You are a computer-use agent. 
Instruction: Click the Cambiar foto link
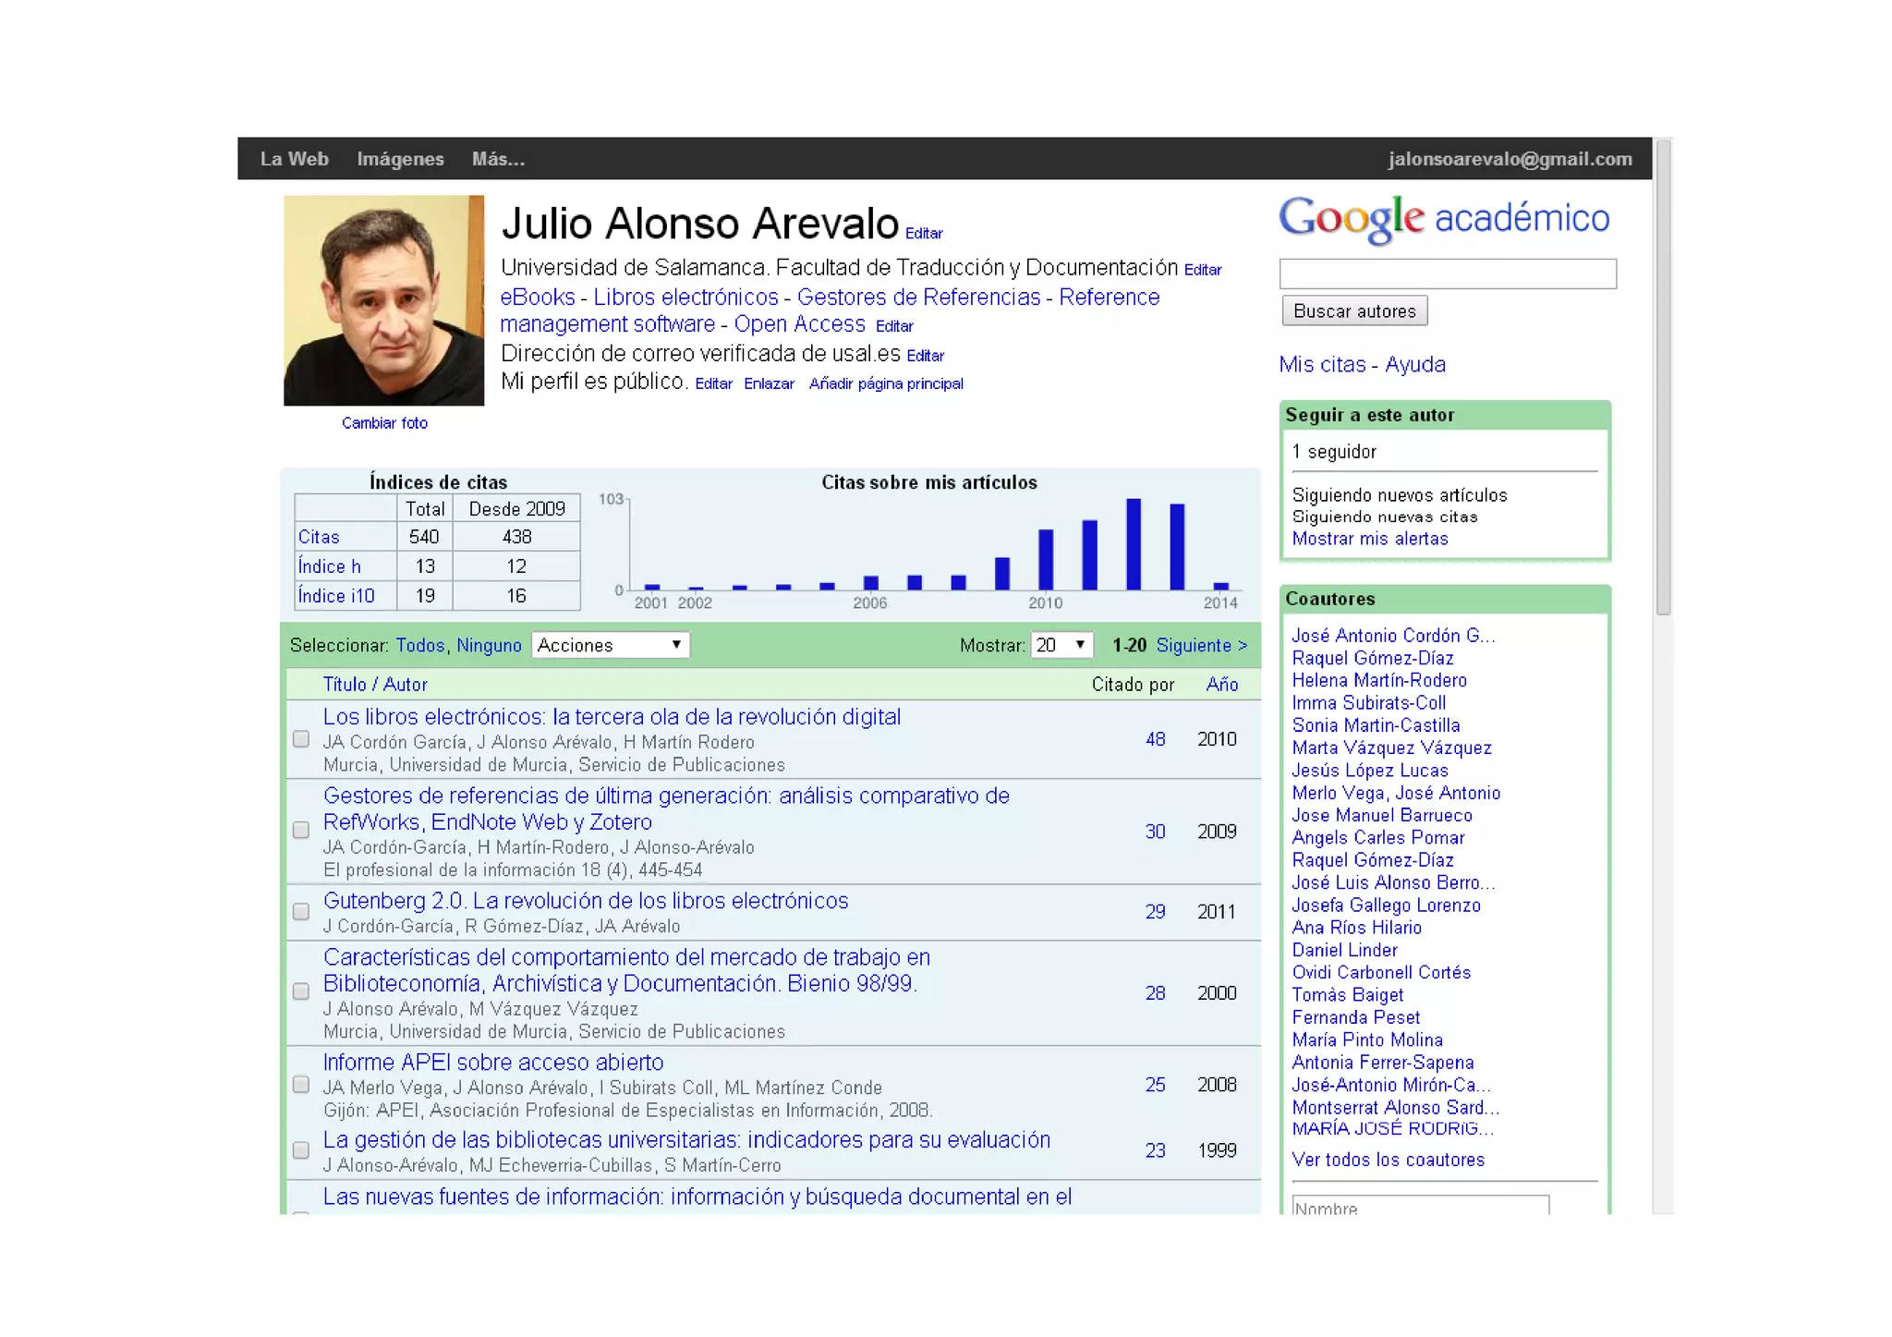click(384, 423)
